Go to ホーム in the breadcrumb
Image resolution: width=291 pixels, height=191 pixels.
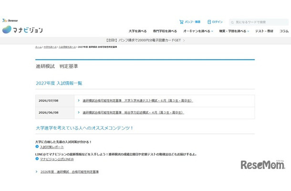click(39, 47)
